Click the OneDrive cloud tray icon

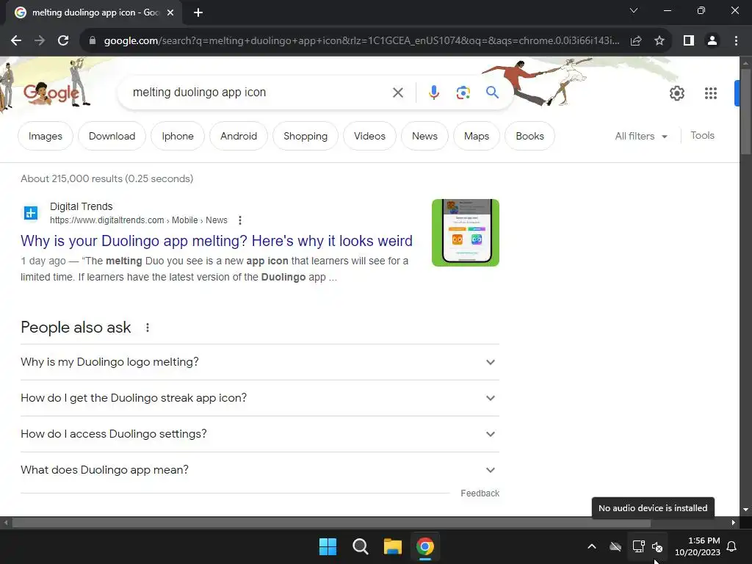tap(615, 546)
